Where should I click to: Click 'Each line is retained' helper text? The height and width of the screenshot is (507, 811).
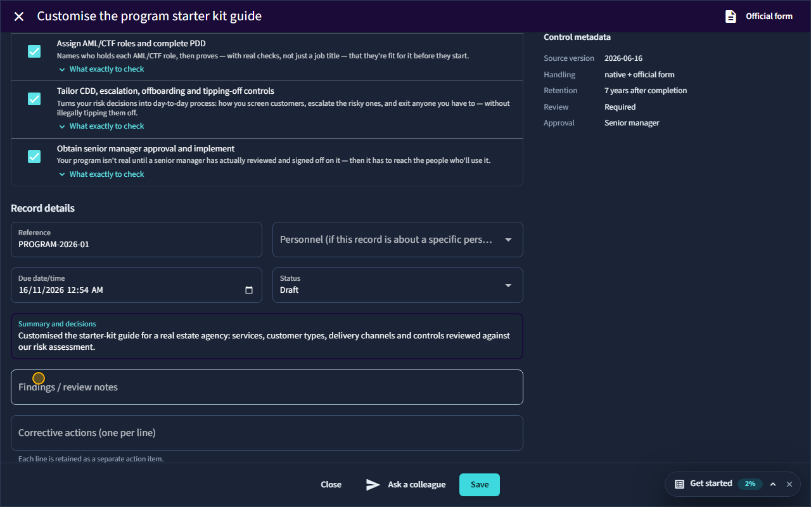point(91,459)
